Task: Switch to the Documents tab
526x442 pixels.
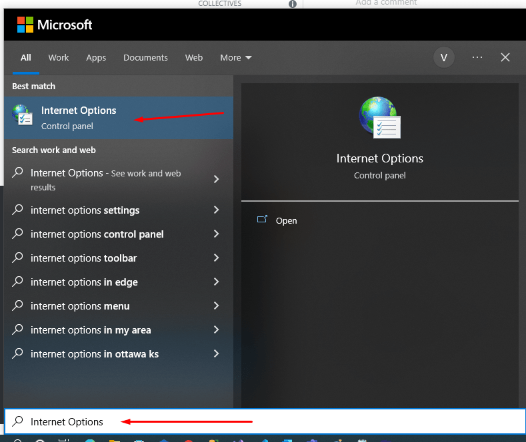Action: point(145,58)
